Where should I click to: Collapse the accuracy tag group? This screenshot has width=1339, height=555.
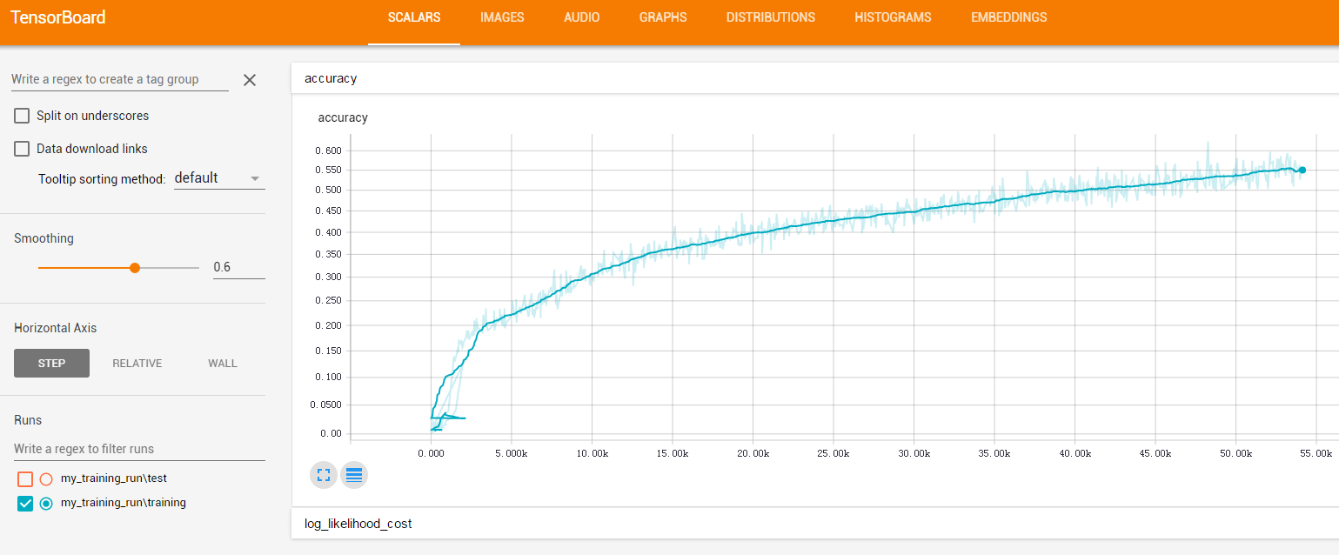click(x=815, y=78)
